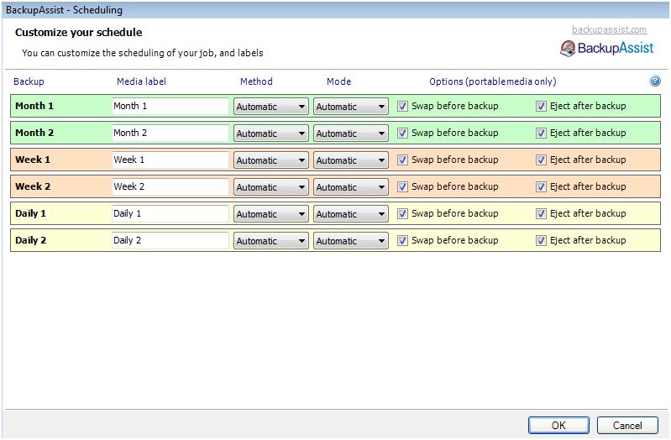Uncheck Swap before backup for Daily 2
Screen dimensions: 671x440
coord(402,240)
